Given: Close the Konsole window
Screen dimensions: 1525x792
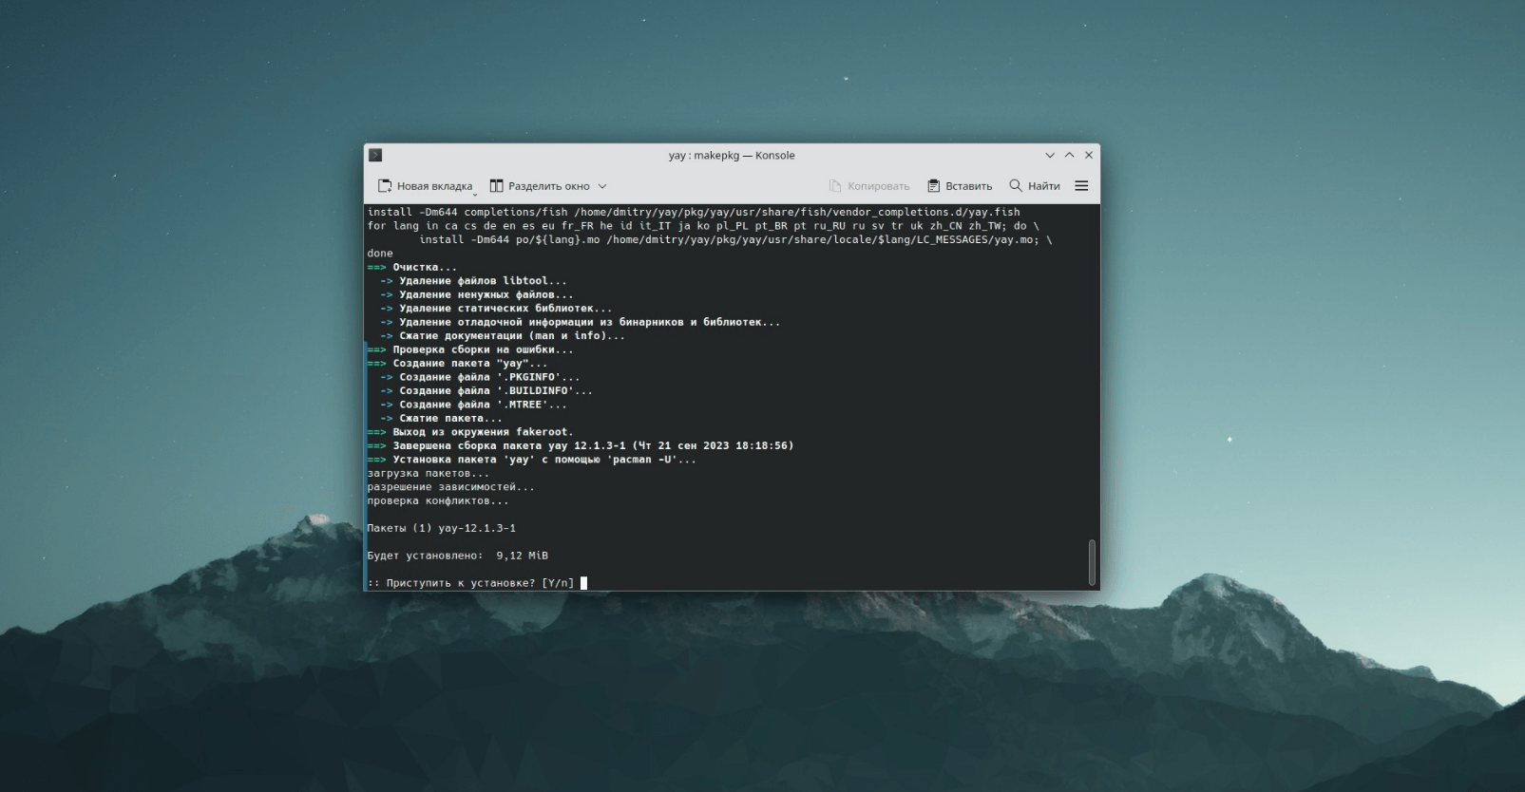Looking at the screenshot, I should pos(1089,155).
